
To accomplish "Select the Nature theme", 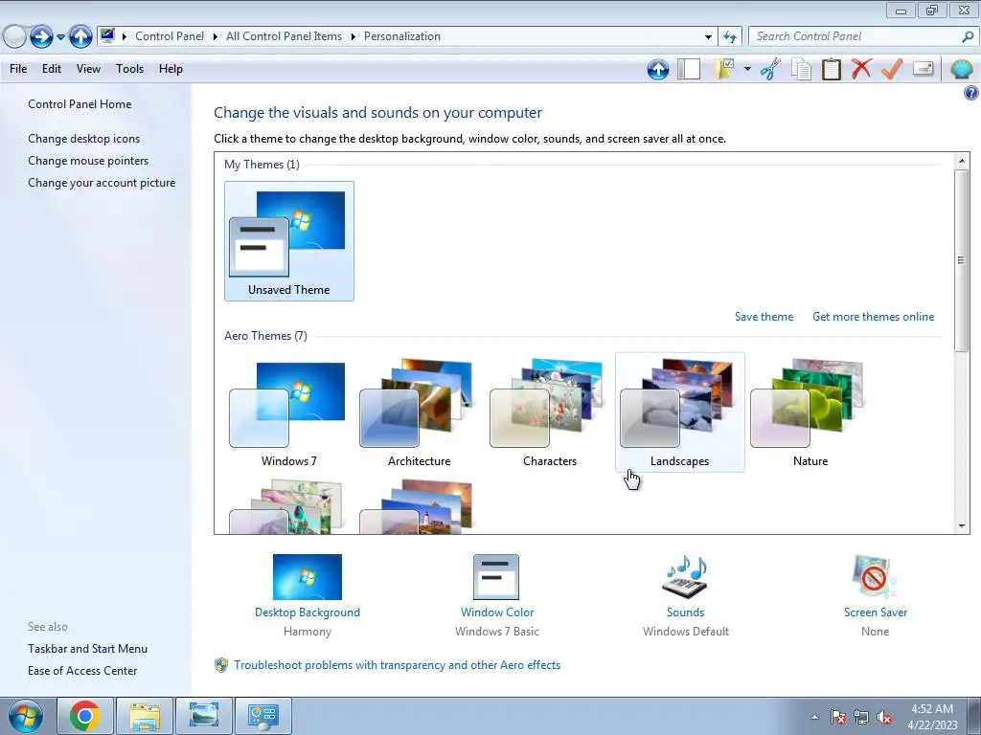I will pos(810,412).
